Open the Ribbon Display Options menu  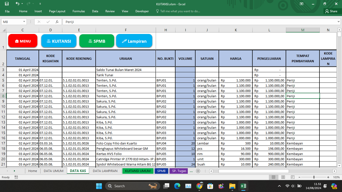point(302,4)
